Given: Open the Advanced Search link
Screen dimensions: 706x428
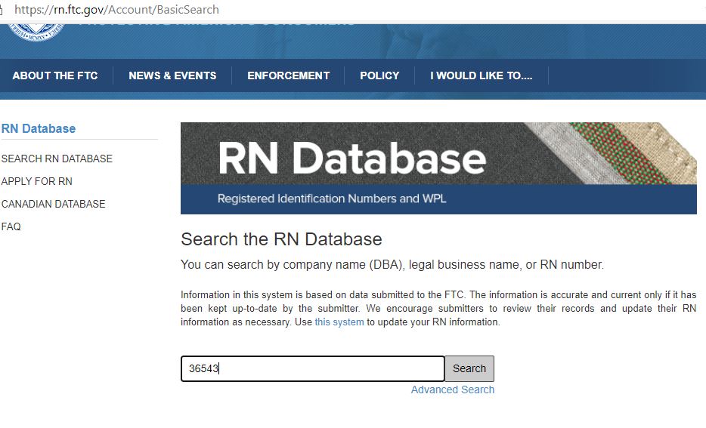Looking at the screenshot, I should coord(452,390).
